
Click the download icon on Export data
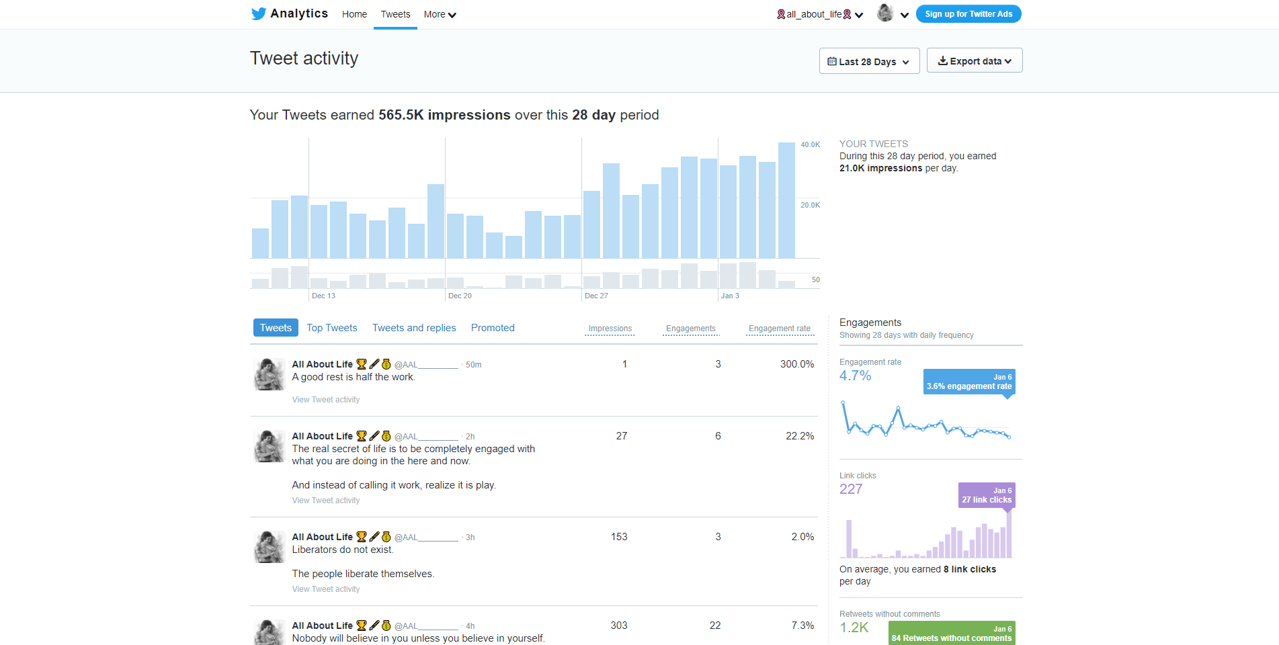943,60
